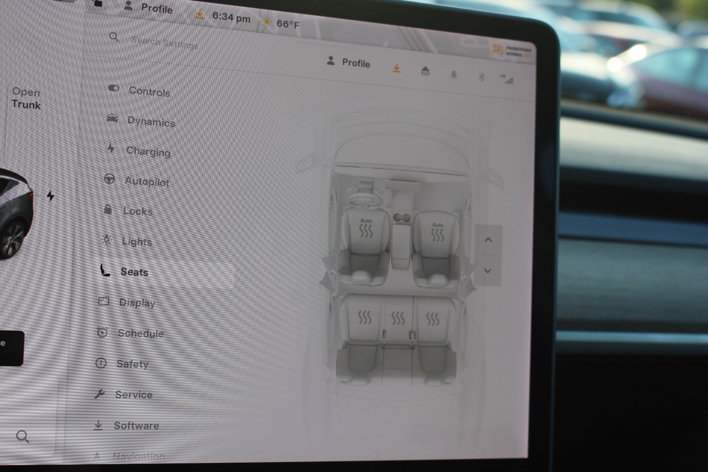Toggle rear left seat heater

[x=364, y=317]
